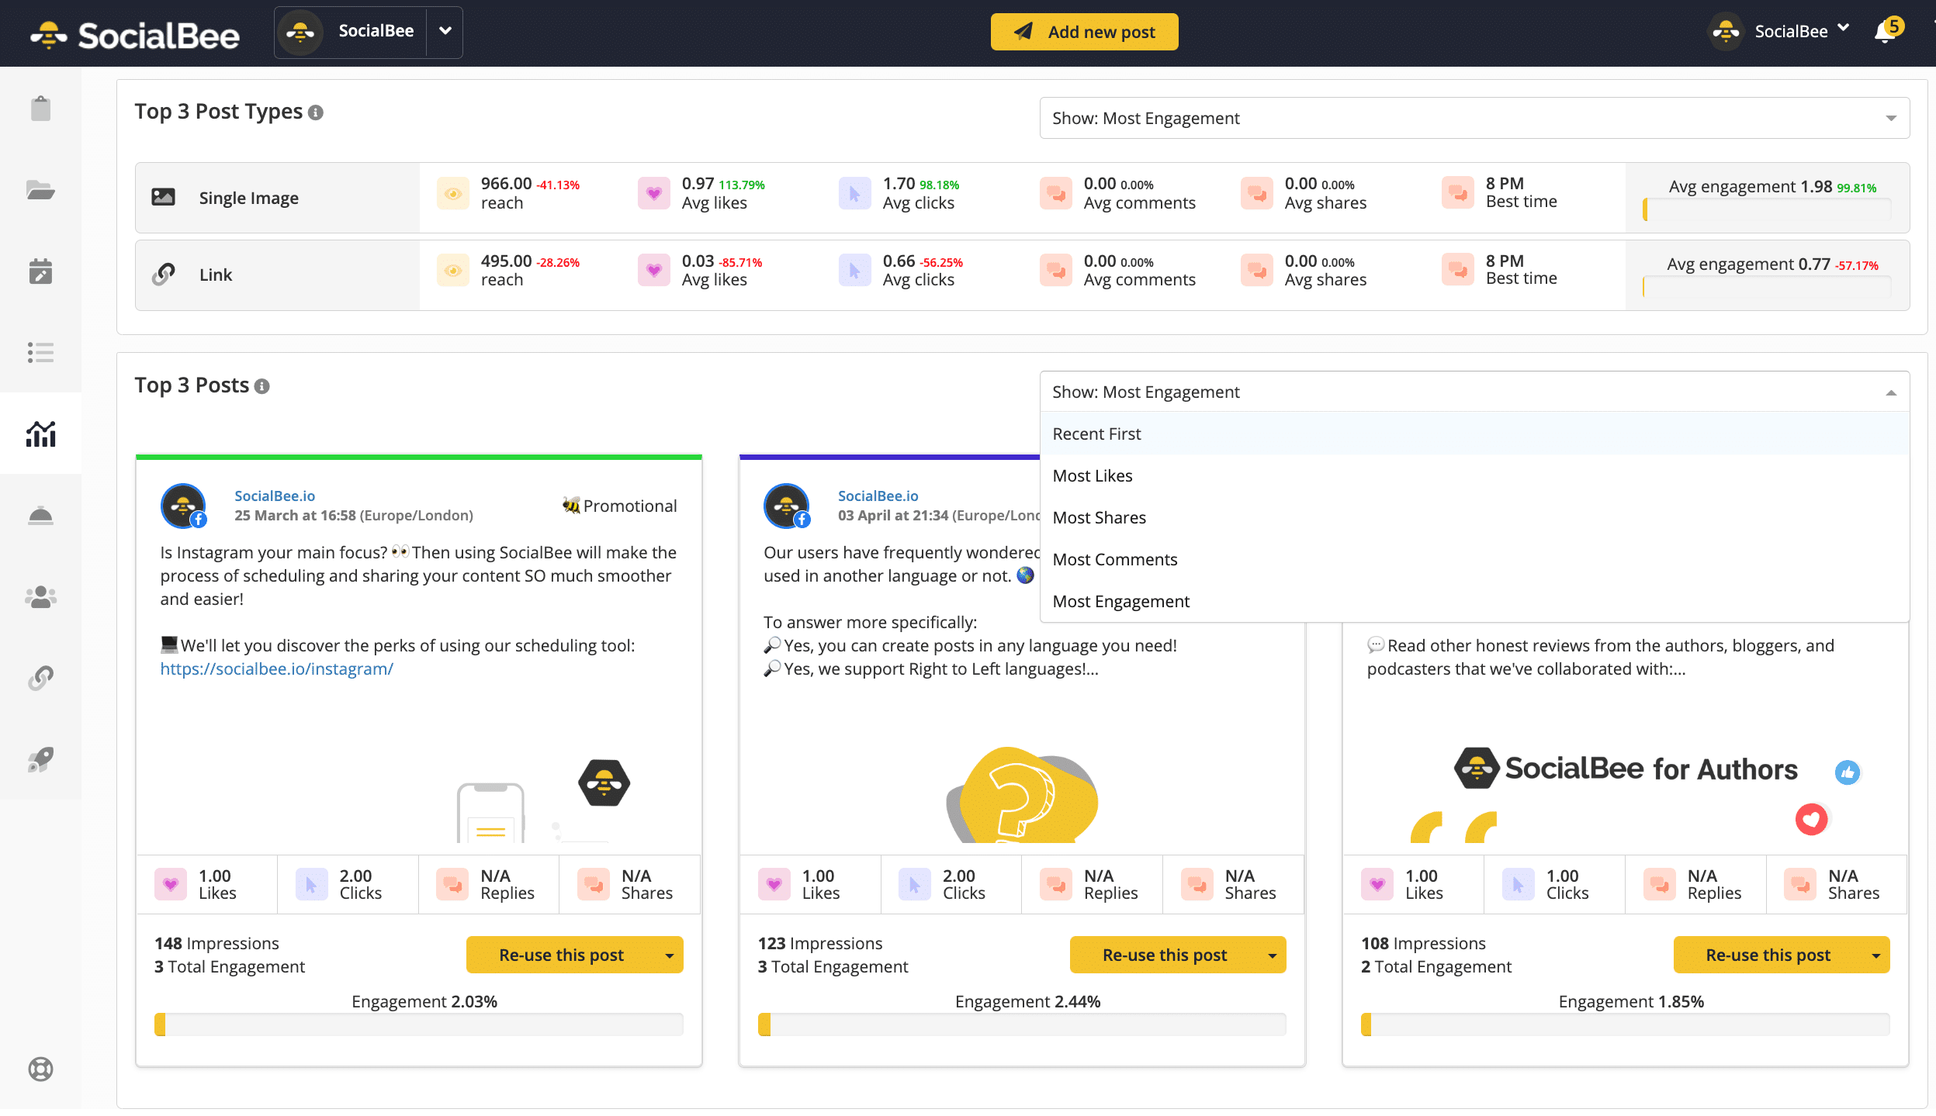Open the analytics chart icon in sidebar
This screenshot has width=1936, height=1116.
tap(40, 434)
